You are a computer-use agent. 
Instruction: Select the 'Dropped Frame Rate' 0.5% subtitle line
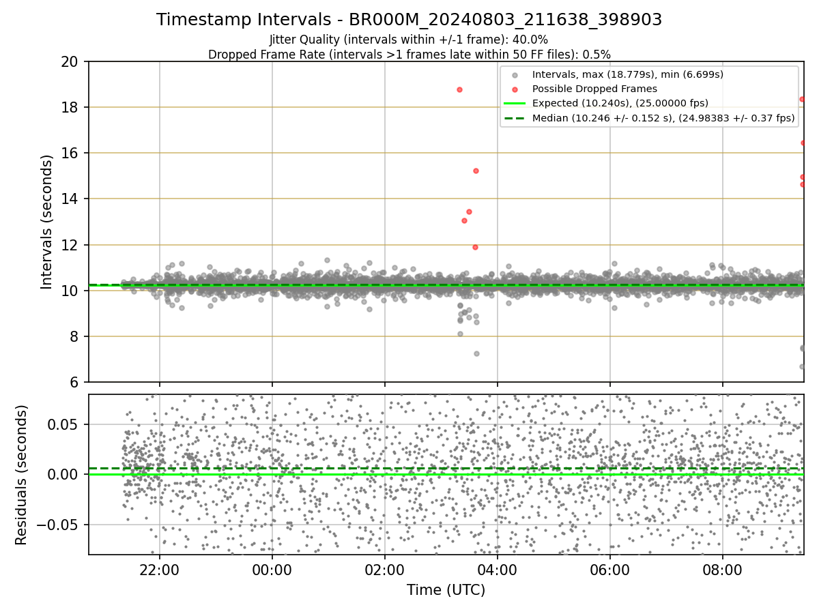[x=409, y=54]
